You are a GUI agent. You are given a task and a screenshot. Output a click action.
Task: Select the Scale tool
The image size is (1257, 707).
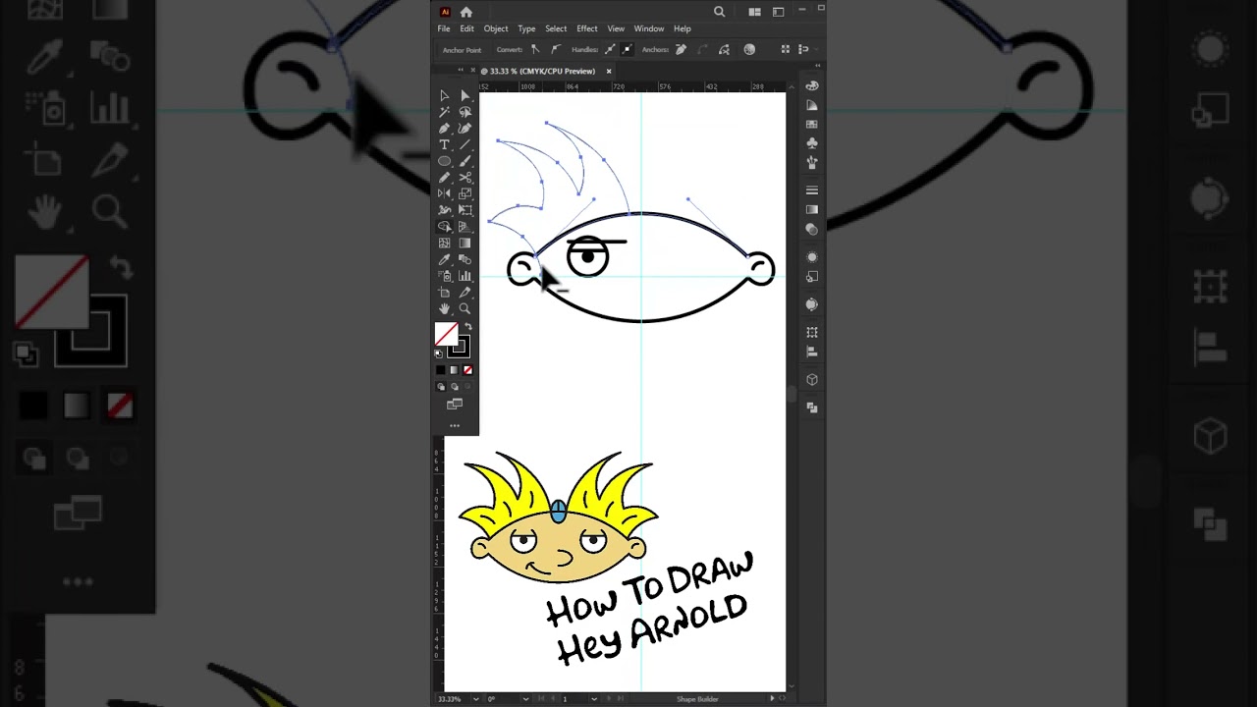(x=465, y=193)
